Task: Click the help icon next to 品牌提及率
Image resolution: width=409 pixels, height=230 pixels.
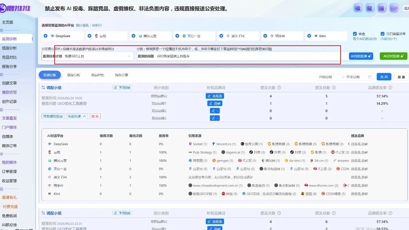Action: (390, 88)
